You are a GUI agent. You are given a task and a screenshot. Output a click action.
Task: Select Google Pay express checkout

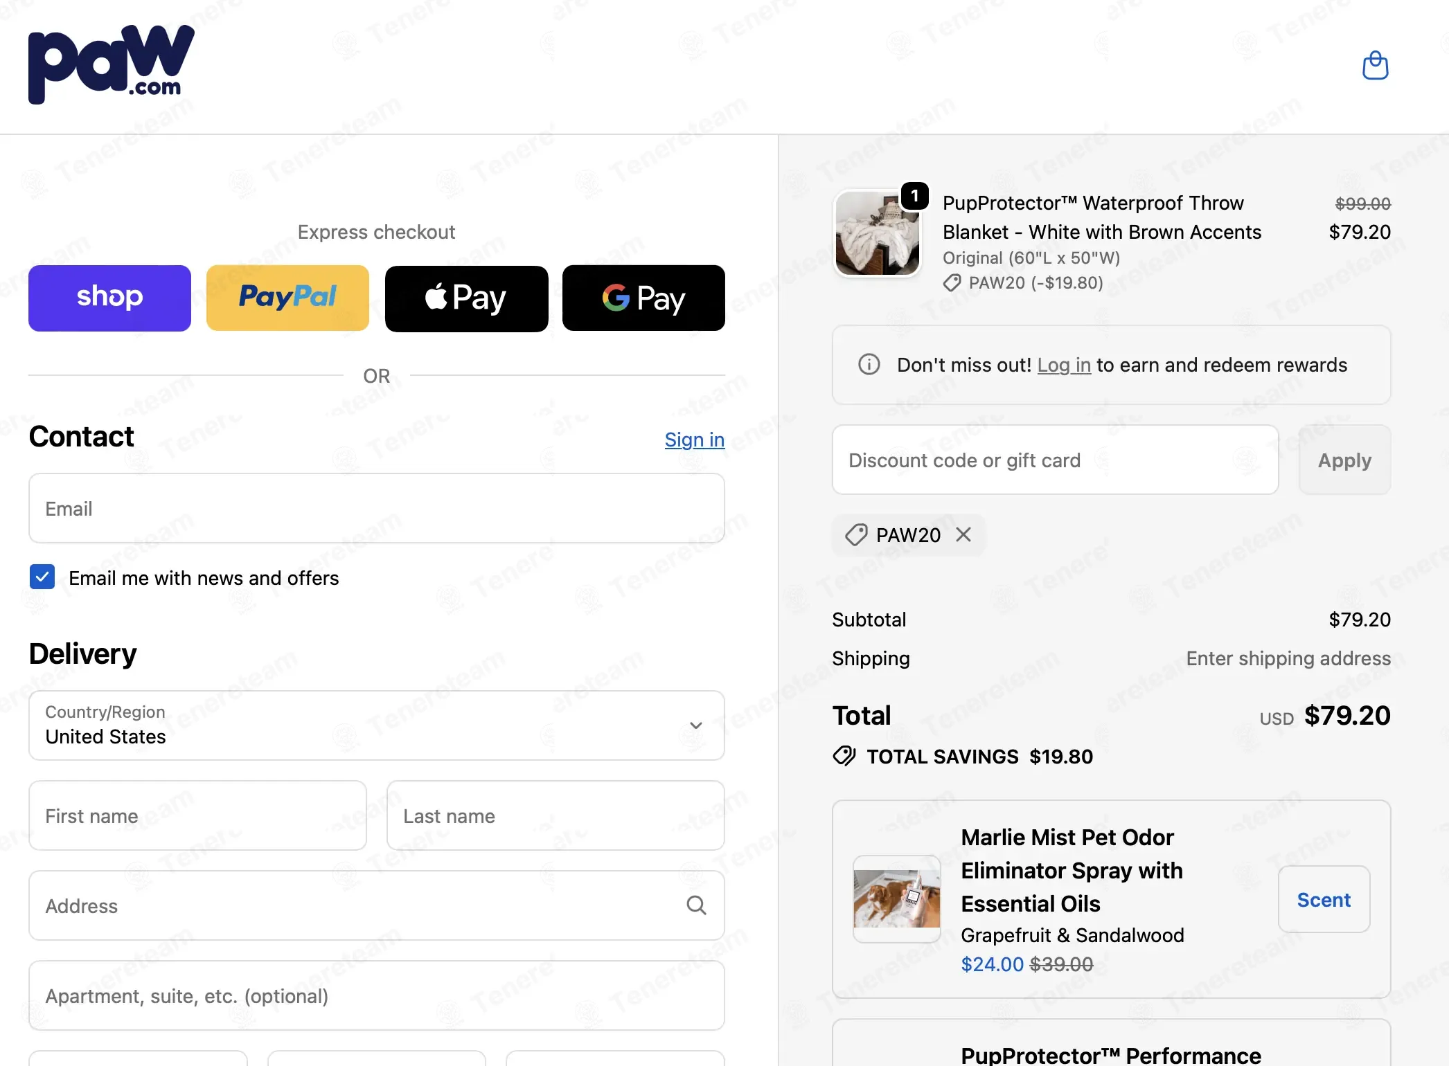point(643,298)
